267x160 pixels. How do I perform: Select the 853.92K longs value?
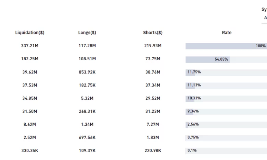tap(87, 72)
